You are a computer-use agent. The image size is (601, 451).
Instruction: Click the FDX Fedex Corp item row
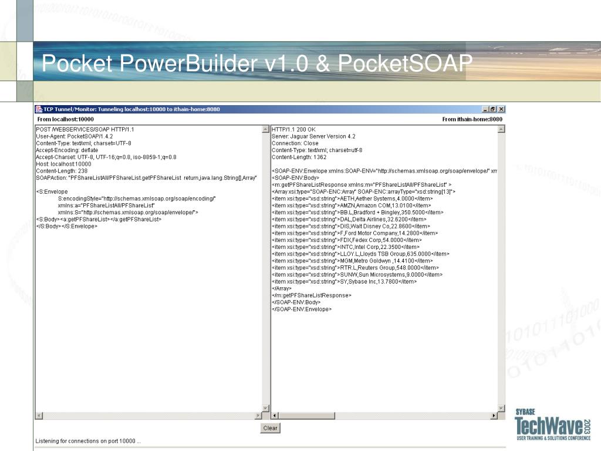(347, 240)
